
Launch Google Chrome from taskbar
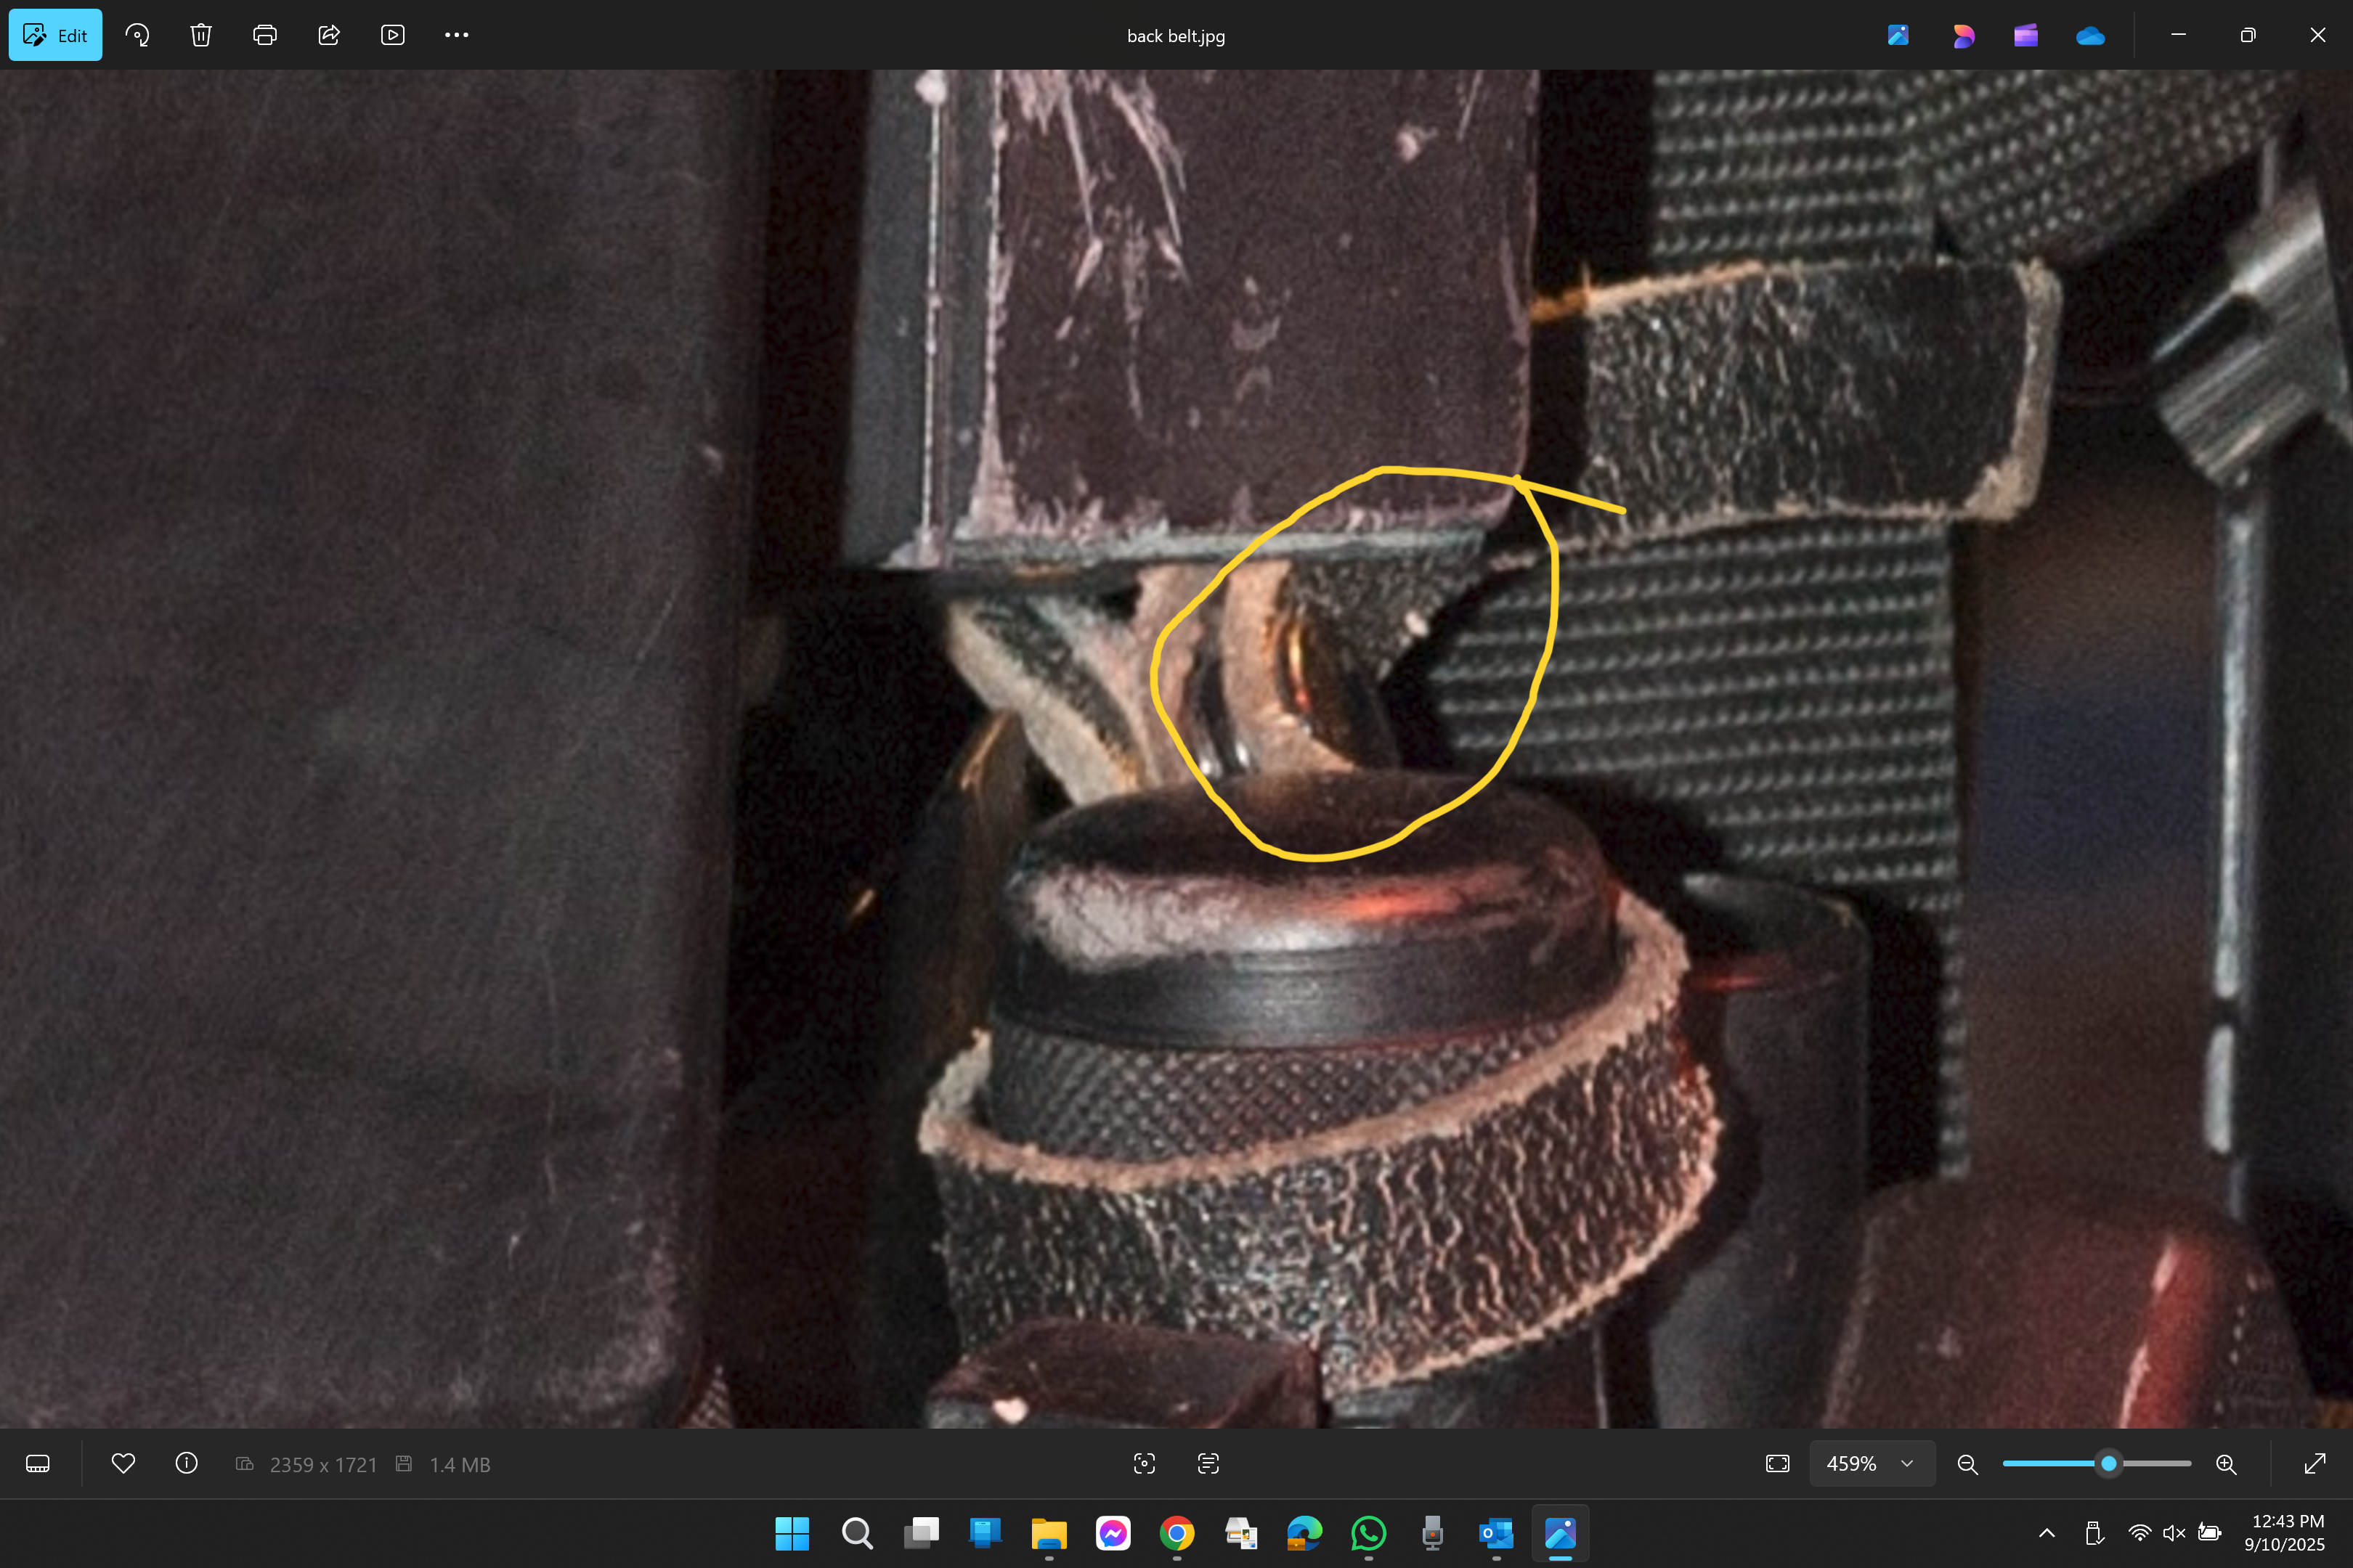(x=1177, y=1533)
